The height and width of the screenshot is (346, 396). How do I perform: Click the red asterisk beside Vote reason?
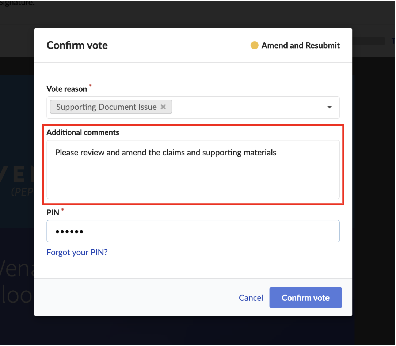pos(90,85)
